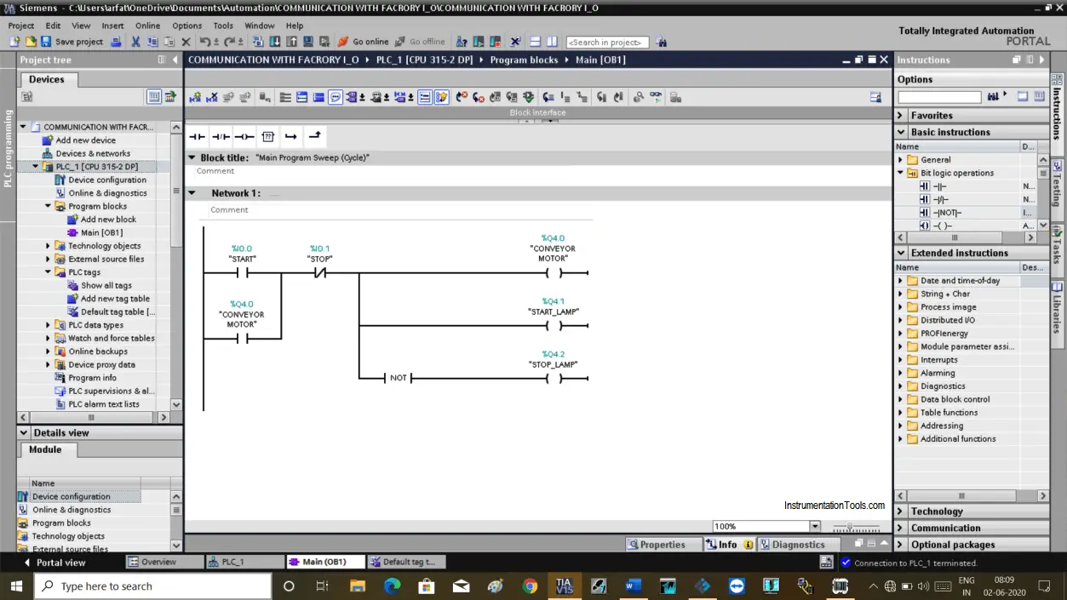Click Go online in the toolbar
This screenshot has height=600, width=1067.
pyautogui.click(x=364, y=42)
